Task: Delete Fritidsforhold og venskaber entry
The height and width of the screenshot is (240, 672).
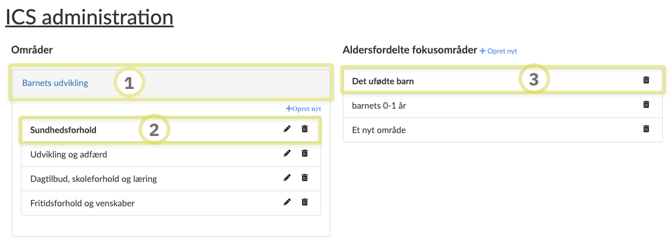Action: [x=304, y=202]
